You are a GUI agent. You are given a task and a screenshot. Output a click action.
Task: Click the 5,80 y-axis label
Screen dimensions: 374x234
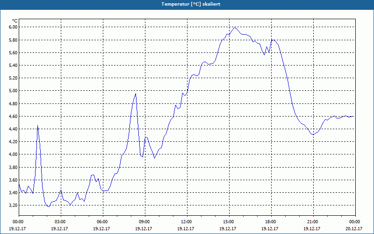pos(14,40)
